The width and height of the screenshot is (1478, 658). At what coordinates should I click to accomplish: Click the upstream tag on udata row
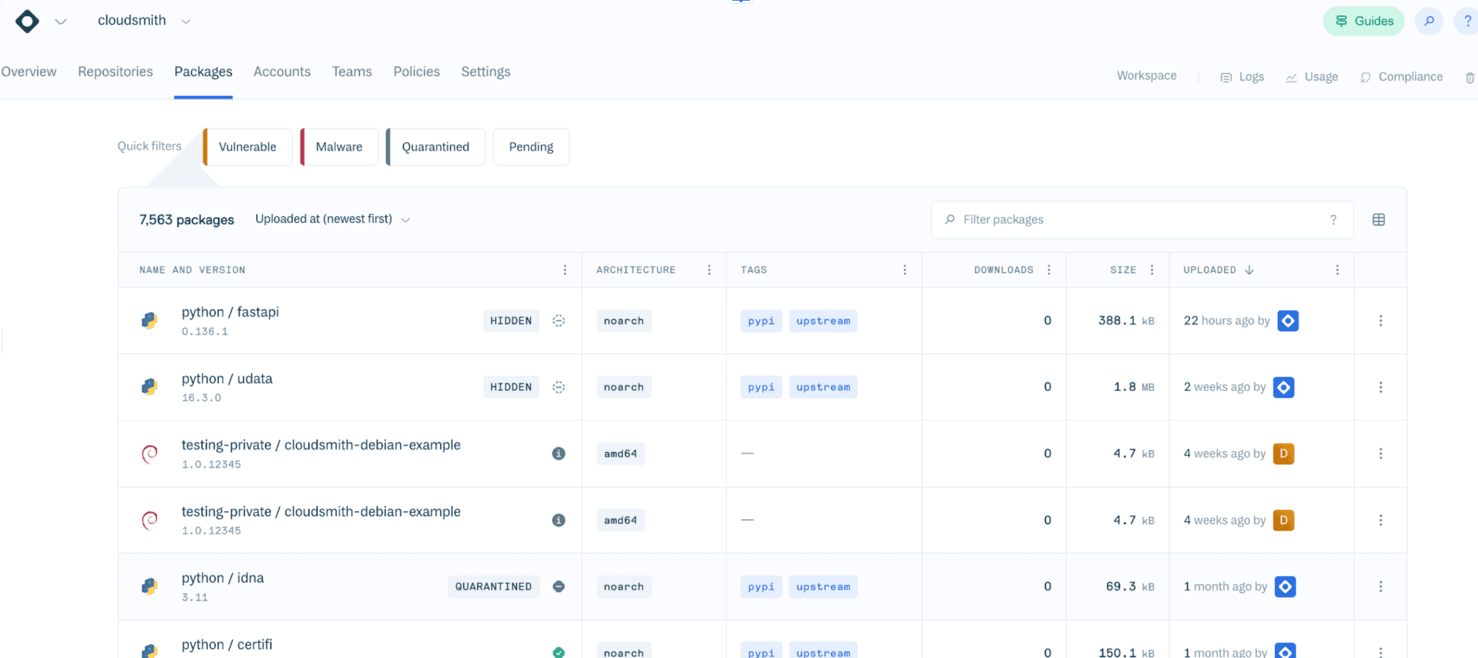(823, 387)
